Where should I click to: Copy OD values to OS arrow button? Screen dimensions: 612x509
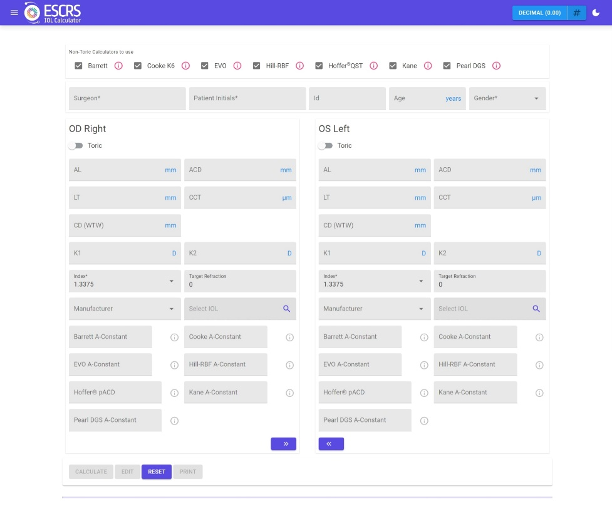pos(283,444)
